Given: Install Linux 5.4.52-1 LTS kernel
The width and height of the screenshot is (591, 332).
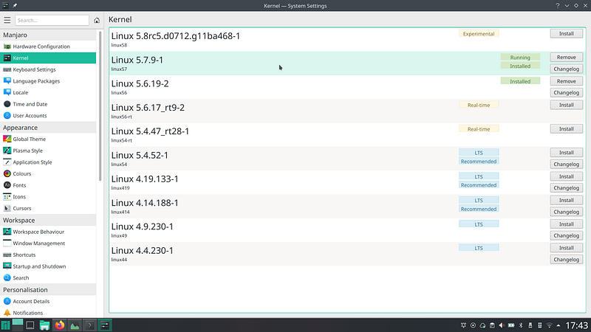Looking at the screenshot, I should [x=566, y=153].
